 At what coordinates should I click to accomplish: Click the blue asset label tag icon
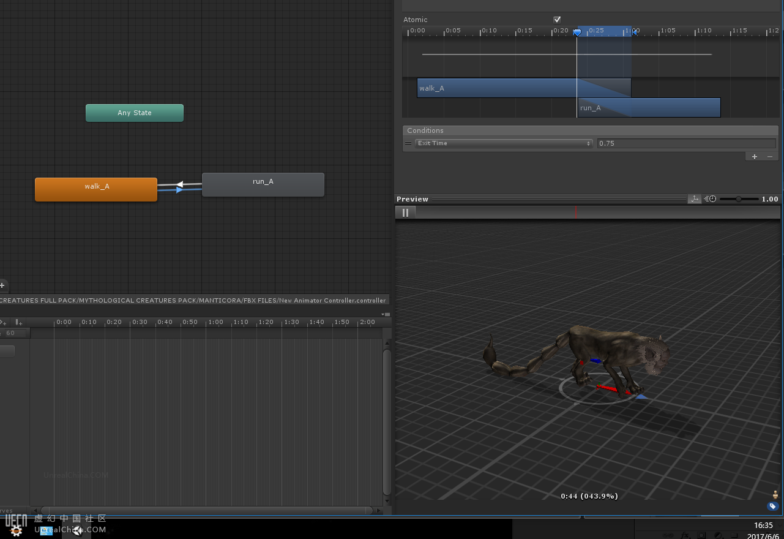click(772, 506)
